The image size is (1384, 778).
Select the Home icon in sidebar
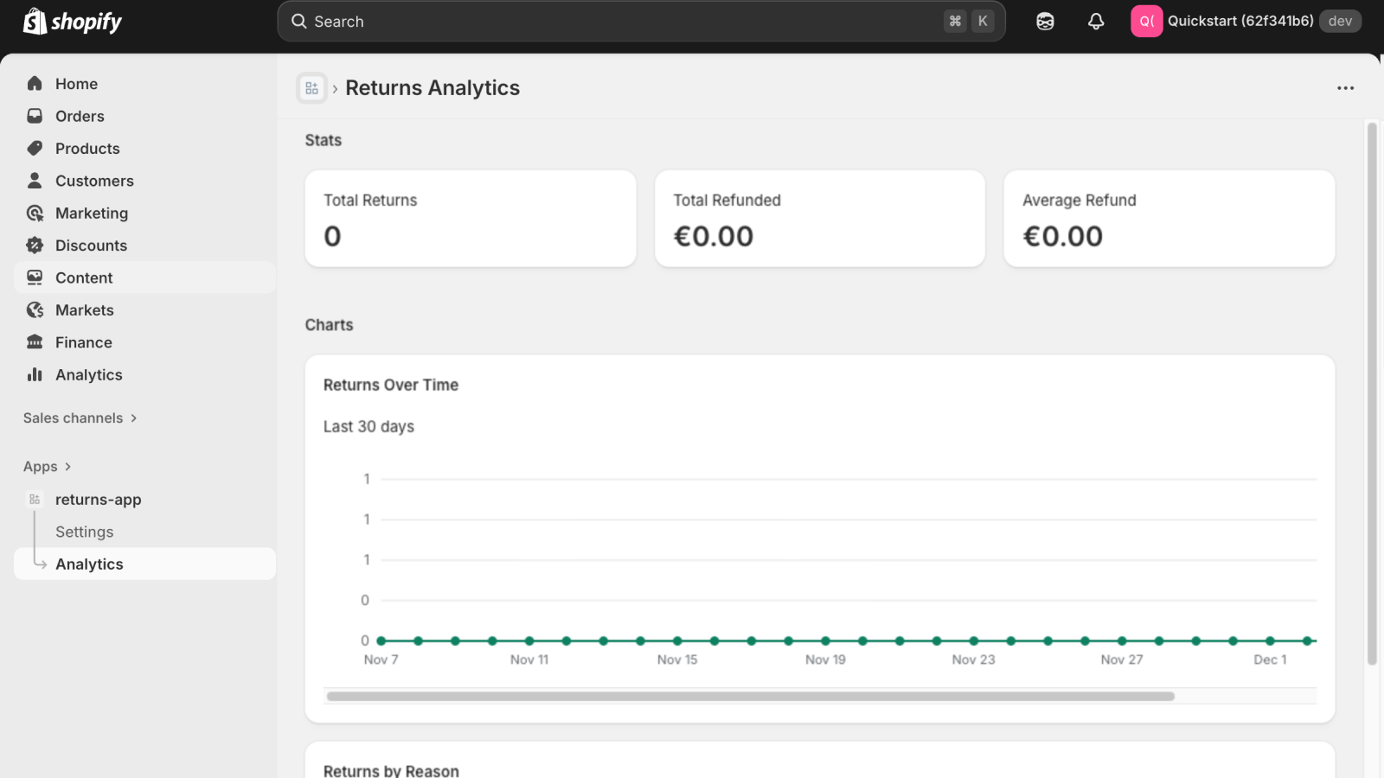pyautogui.click(x=35, y=83)
